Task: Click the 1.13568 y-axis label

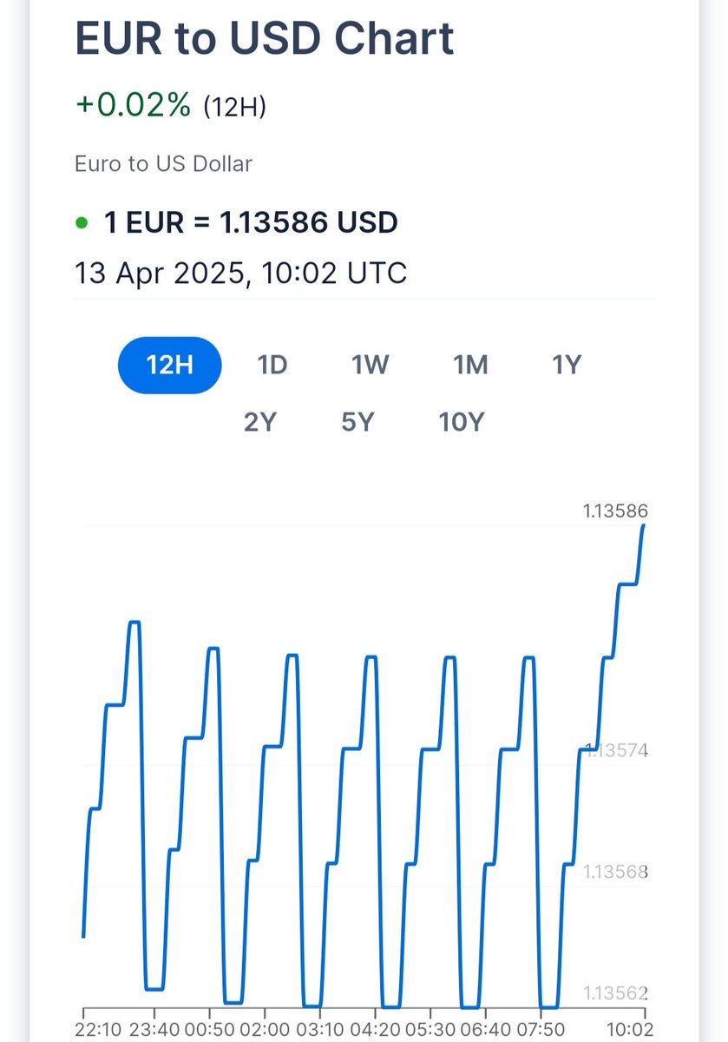Action: tap(616, 871)
